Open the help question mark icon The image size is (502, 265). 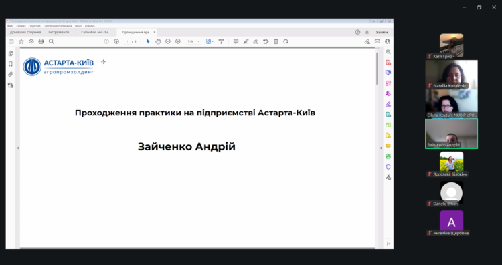tap(357, 32)
